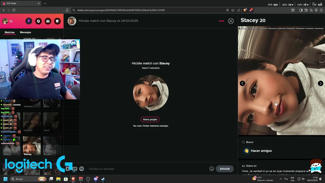Bookmark this page in address bar
The width and height of the screenshot is (325, 183).
[67, 10]
